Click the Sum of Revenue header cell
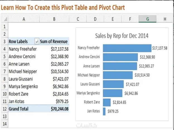The image size is (174, 130). [54, 41]
